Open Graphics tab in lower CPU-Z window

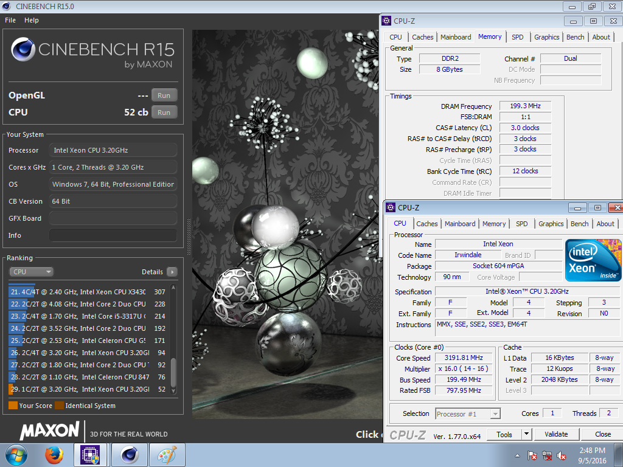[551, 224]
